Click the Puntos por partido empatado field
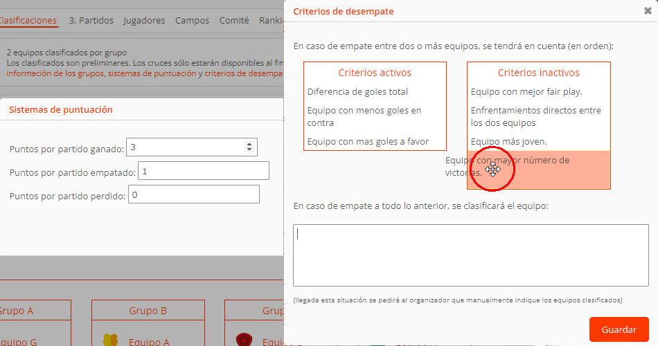 pos(204,171)
